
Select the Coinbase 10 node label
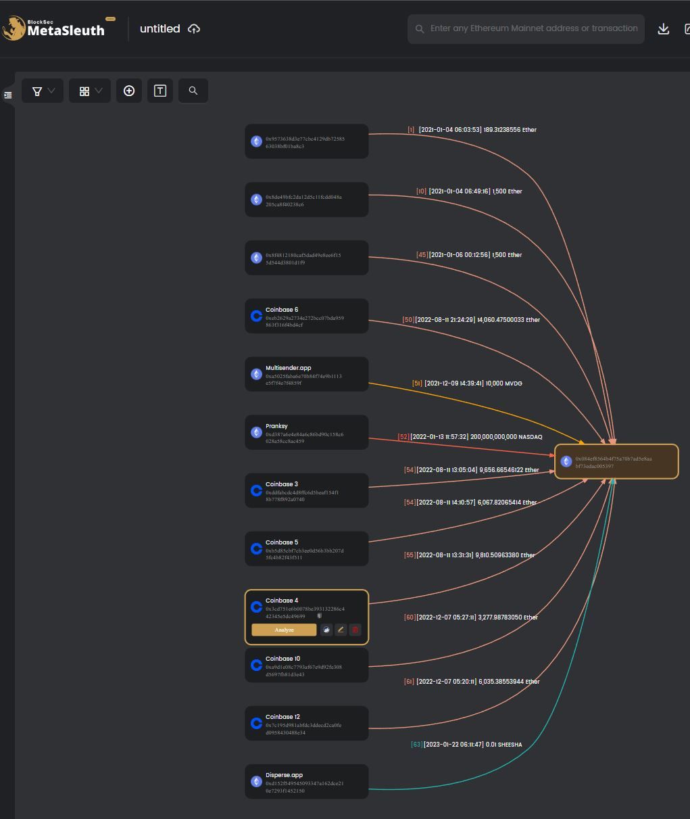[x=283, y=659]
